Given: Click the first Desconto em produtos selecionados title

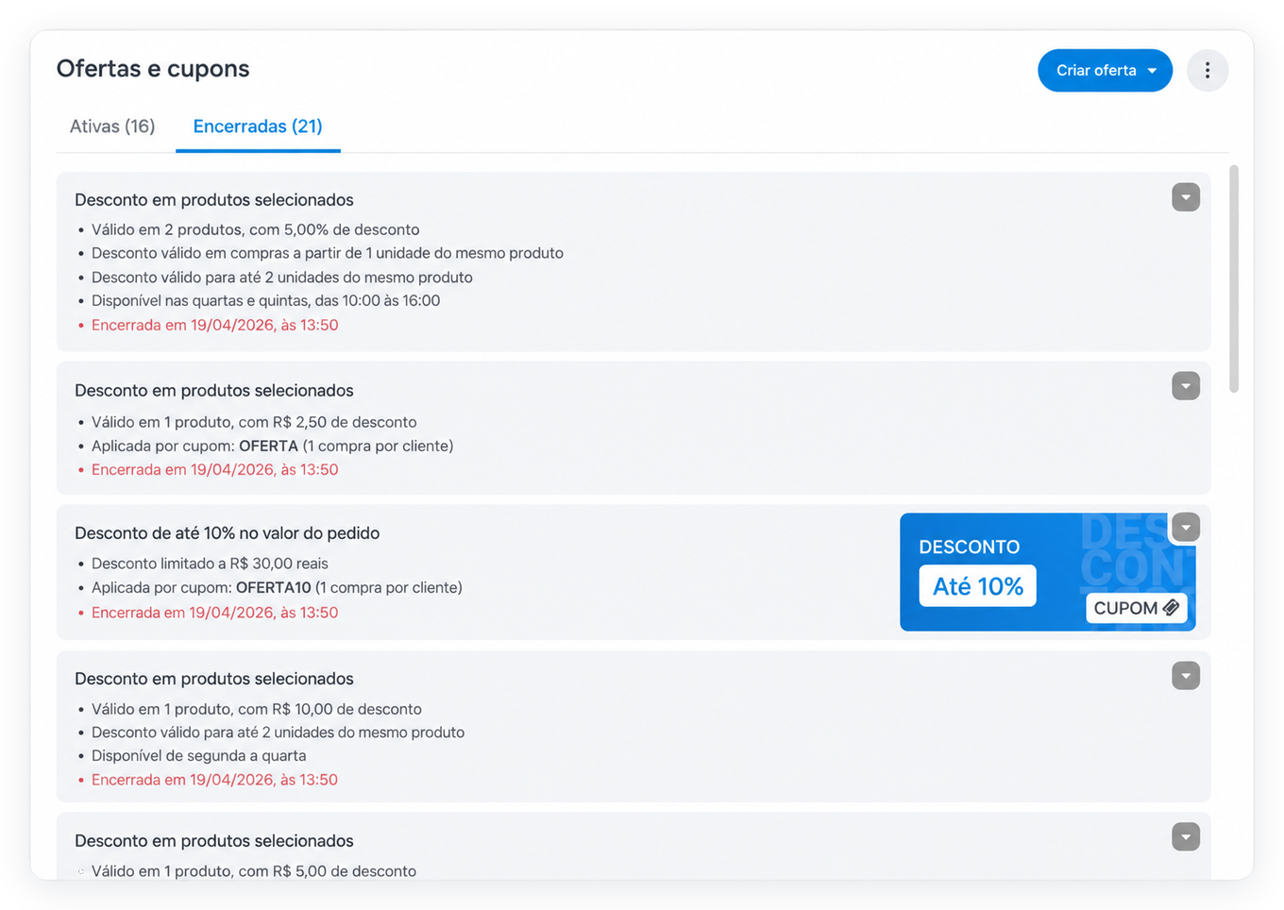Looking at the screenshot, I should [x=214, y=200].
